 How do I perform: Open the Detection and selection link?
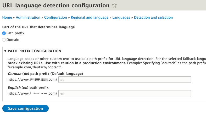(x=153, y=17)
